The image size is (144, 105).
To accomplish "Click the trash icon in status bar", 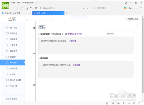I will 124,103.
